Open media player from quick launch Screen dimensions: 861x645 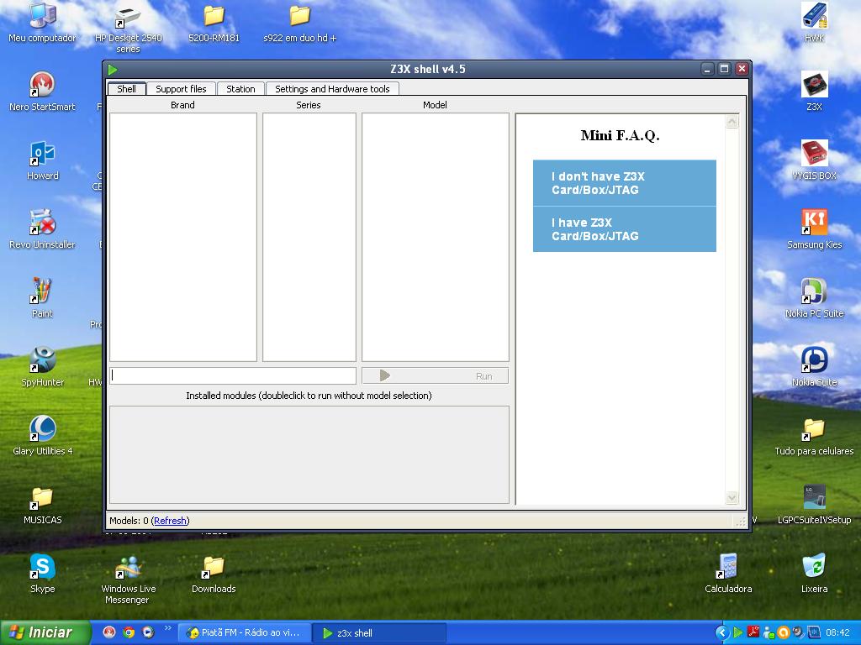click(148, 632)
